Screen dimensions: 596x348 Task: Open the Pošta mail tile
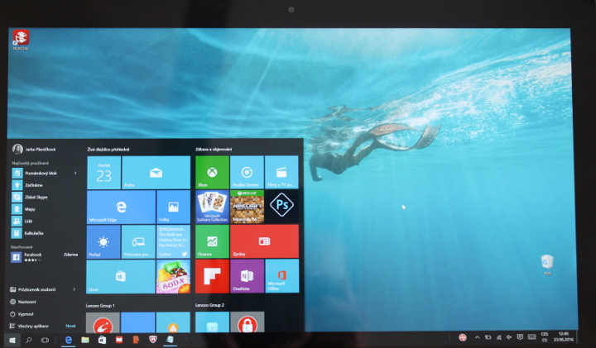[x=156, y=172]
